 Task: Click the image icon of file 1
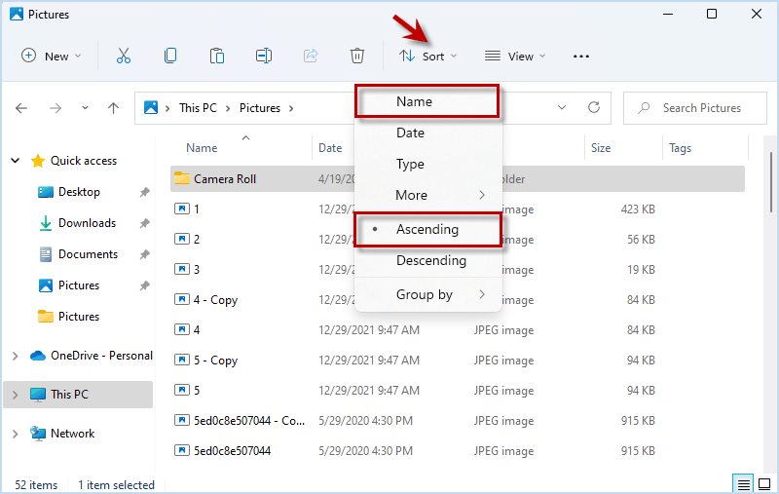(182, 209)
